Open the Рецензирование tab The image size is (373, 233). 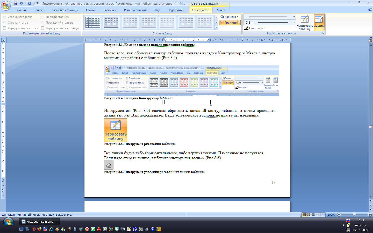(x=135, y=10)
